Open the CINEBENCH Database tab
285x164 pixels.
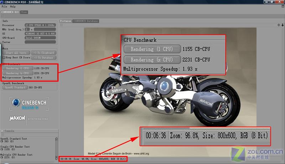pyautogui.click(x=85, y=21)
